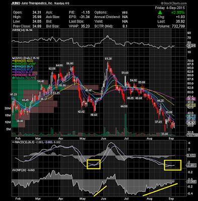Screen dimensions: 198x201
Task: Click the date Friday 4-Sep-2015
Action: pyautogui.click(x=170, y=8)
